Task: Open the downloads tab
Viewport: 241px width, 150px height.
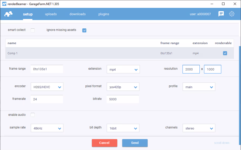Action: coord(78,14)
